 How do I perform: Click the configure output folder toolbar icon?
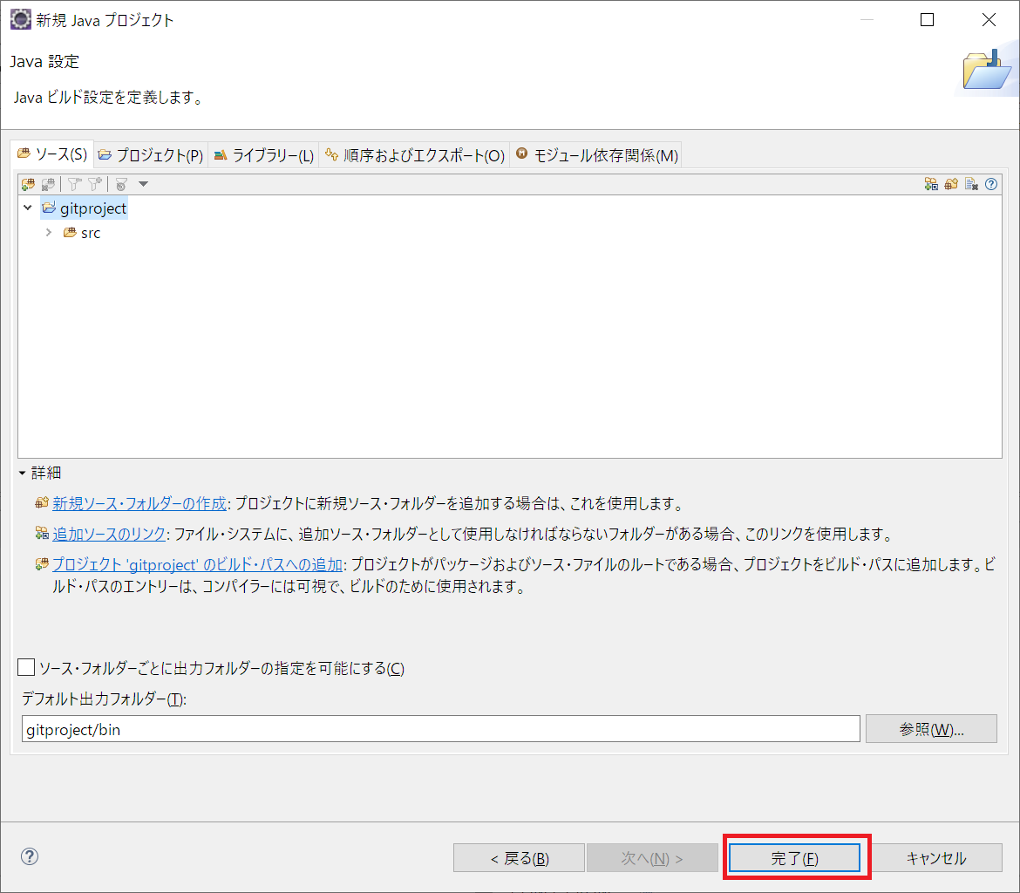[122, 184]
